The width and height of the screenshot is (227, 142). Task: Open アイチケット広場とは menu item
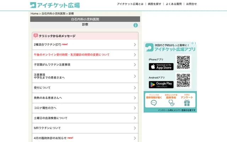pos(130,4)
